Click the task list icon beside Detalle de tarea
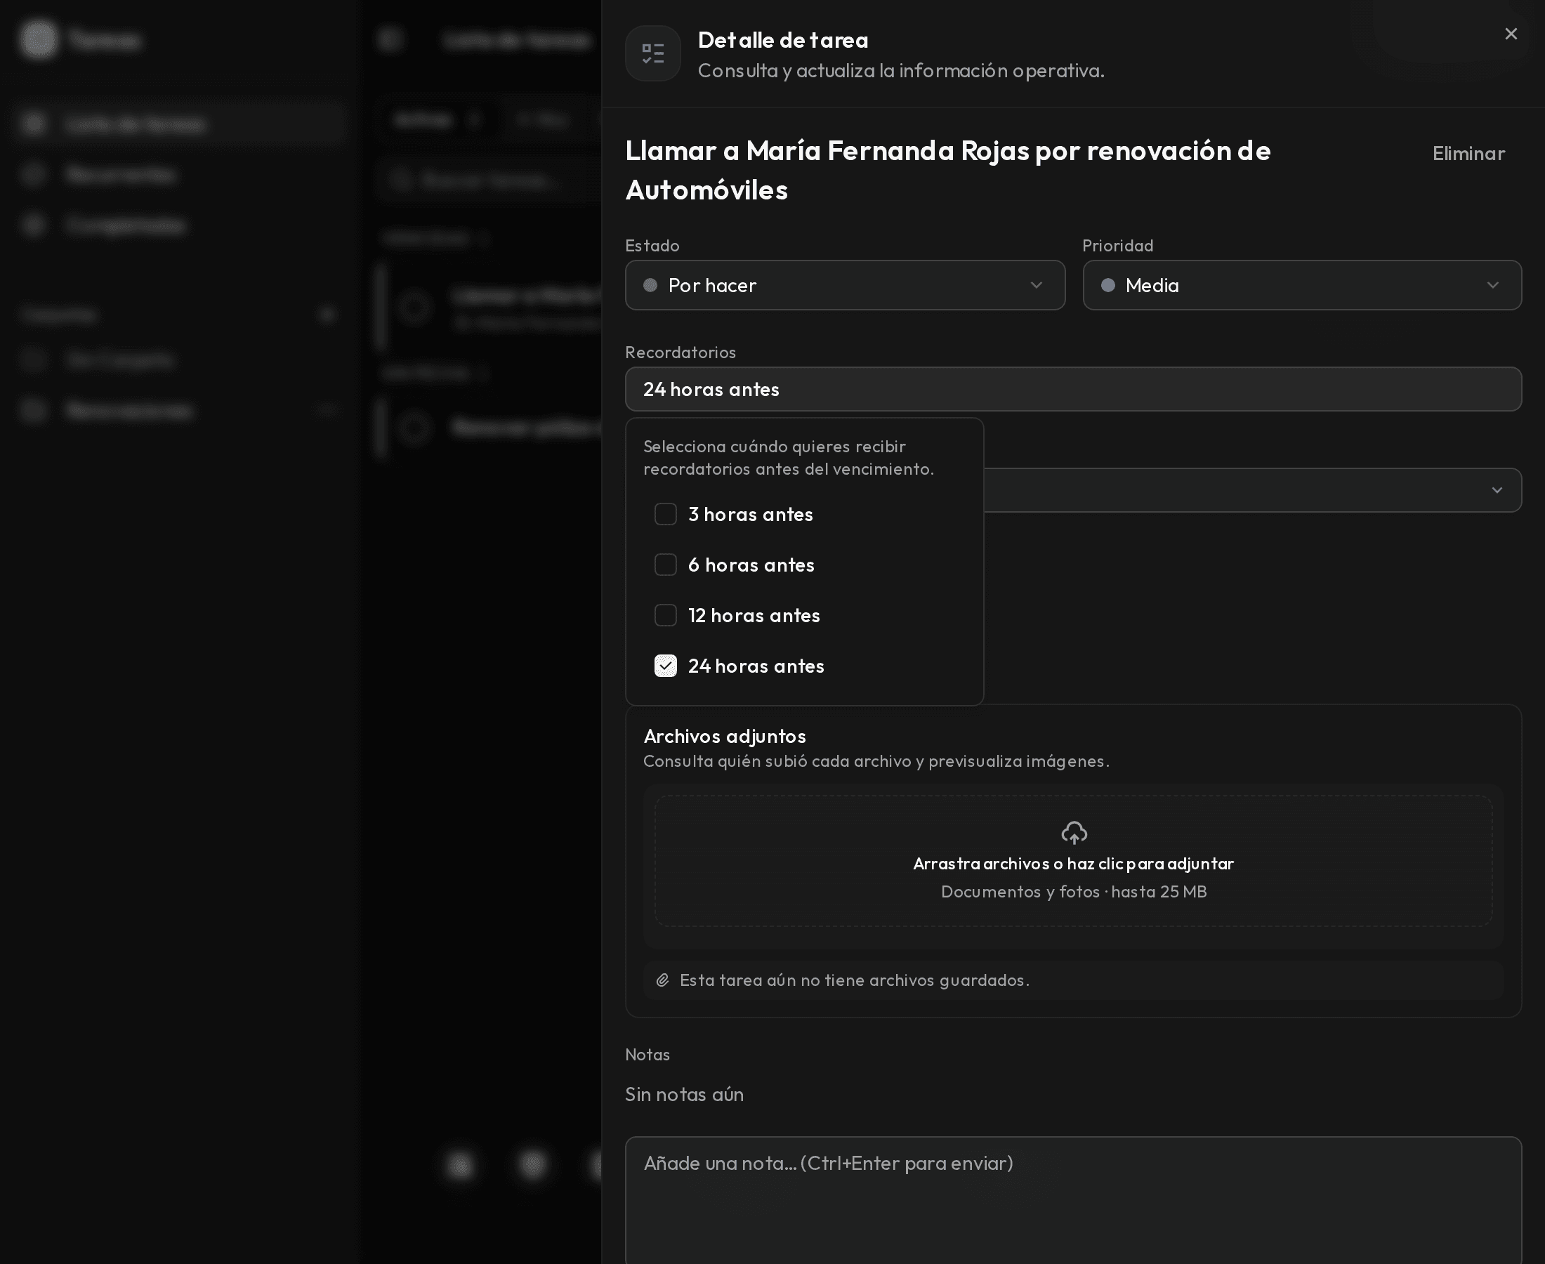1545x1264 pixels. click(x=652, y=53)
